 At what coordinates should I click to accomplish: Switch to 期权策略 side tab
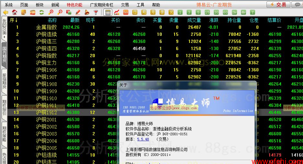pos(4,134)
